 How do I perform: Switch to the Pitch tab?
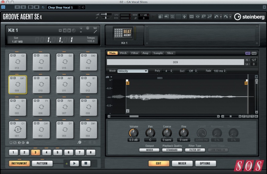coord(123,53)
